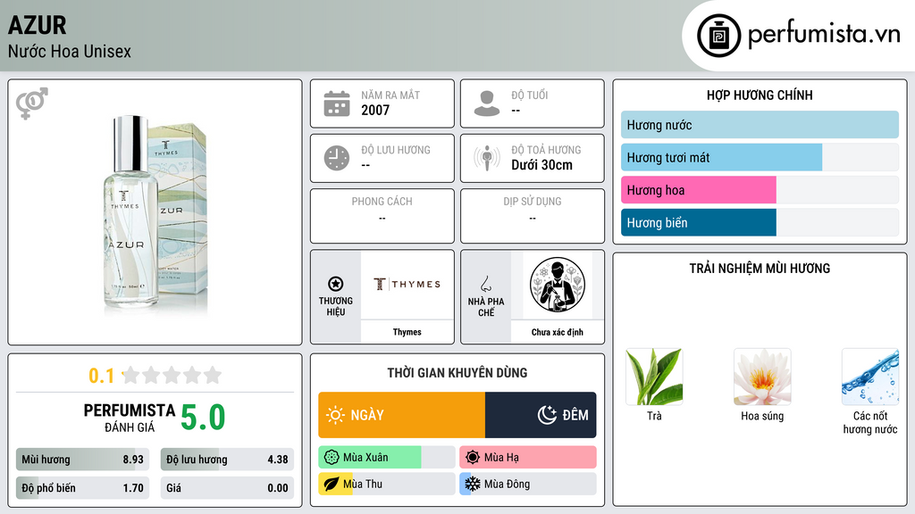This screenshot has height=514, width=915.
Task: Click the spring flower icon for Mùa Xuân
Action: 332,458
